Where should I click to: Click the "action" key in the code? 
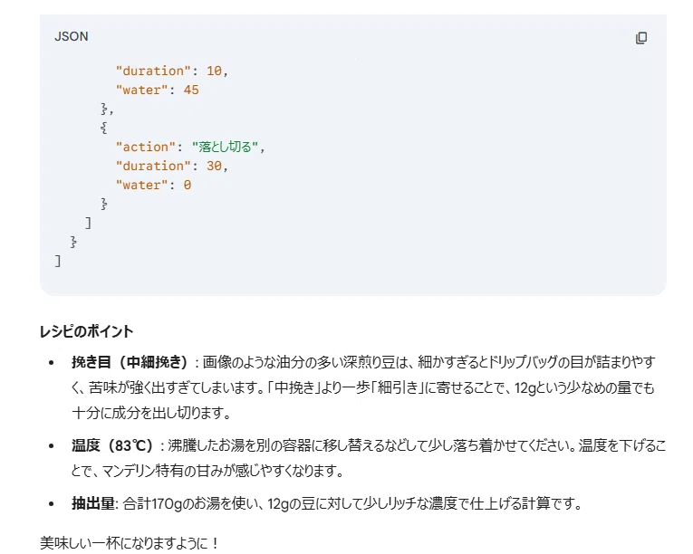pyautogui.click(x=146, y=147)
